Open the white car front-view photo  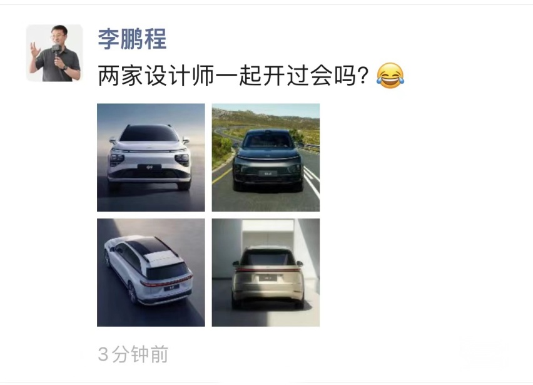151,158
